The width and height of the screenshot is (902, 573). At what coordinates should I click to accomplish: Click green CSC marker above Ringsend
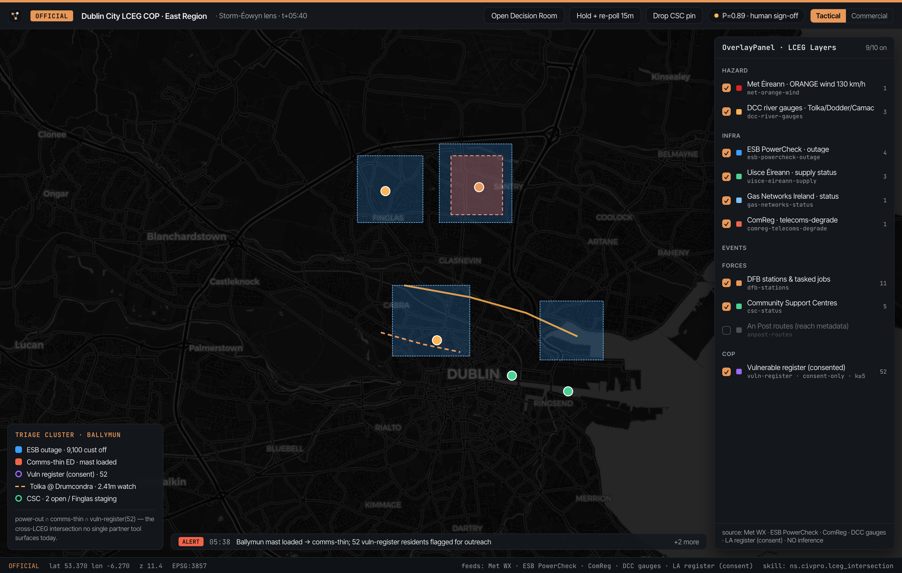pos(568,391)
